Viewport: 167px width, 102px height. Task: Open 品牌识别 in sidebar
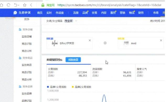point(27,101)
